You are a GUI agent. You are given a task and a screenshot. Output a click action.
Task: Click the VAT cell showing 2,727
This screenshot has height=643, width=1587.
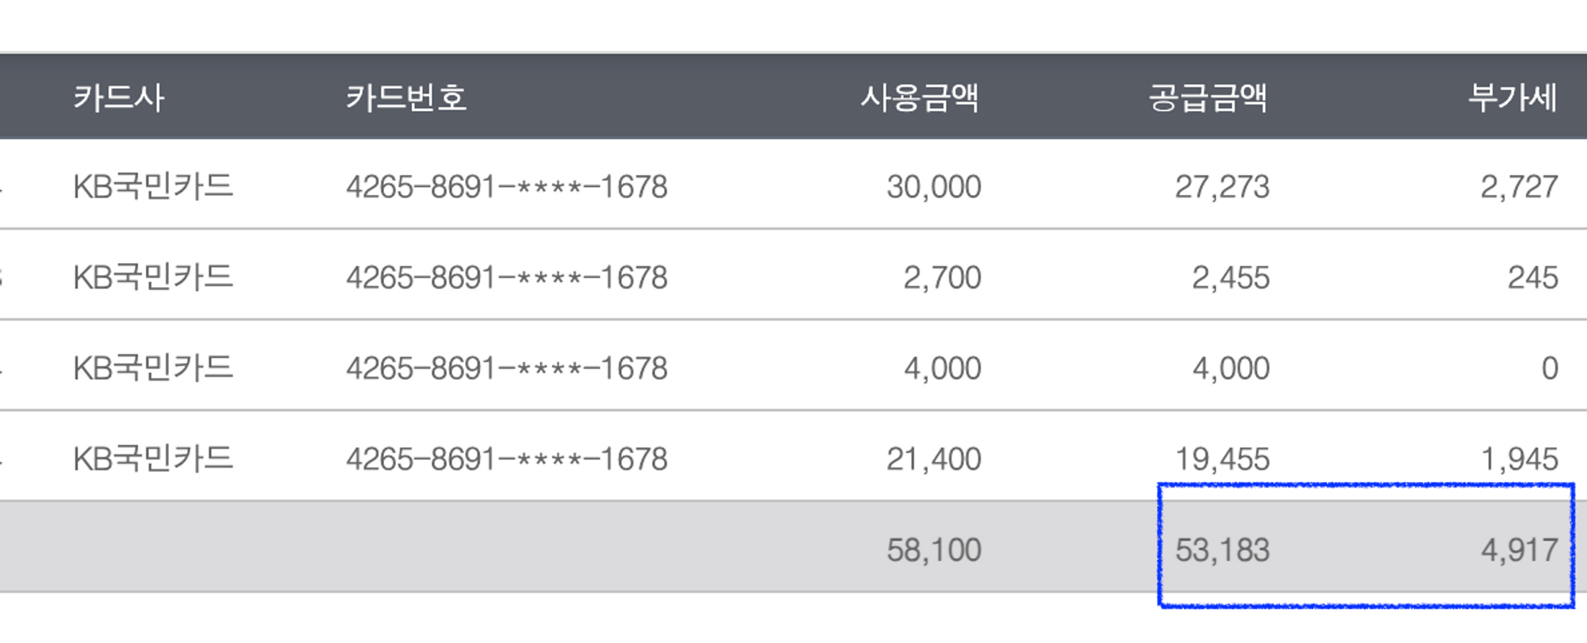point(1520,187)
